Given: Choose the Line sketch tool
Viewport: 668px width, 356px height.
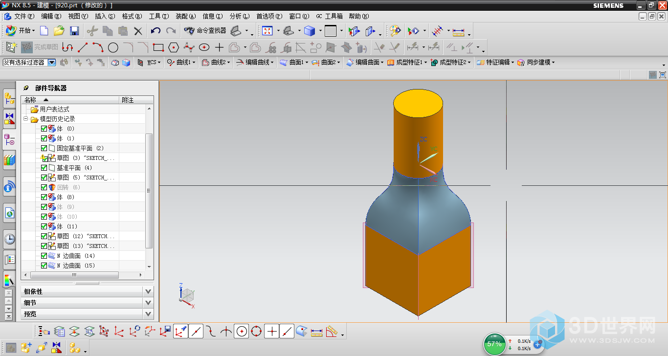Looking at the screenshot, I should point(83,47).
